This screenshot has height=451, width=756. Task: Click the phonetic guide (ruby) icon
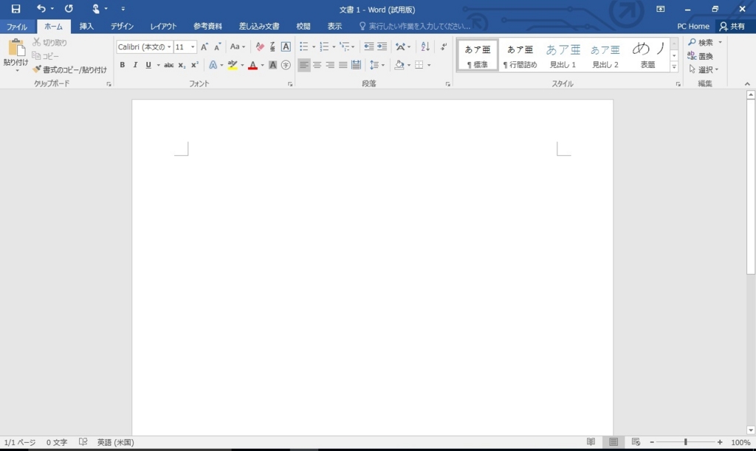click(272, 47)
